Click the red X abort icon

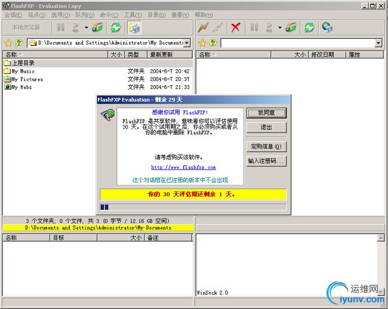point(235,27)
